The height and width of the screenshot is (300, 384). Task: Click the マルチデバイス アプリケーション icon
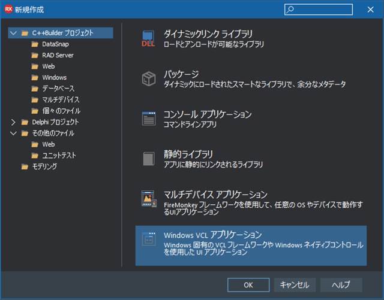point(149,199)
